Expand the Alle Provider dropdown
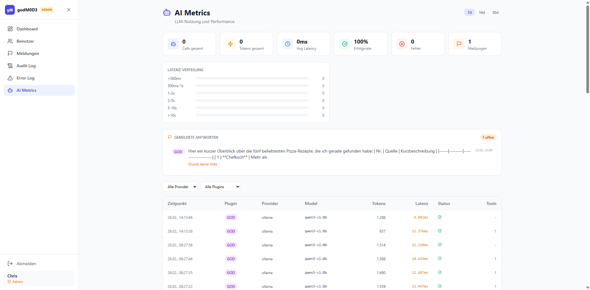The image size is (590, 290). 180,187
